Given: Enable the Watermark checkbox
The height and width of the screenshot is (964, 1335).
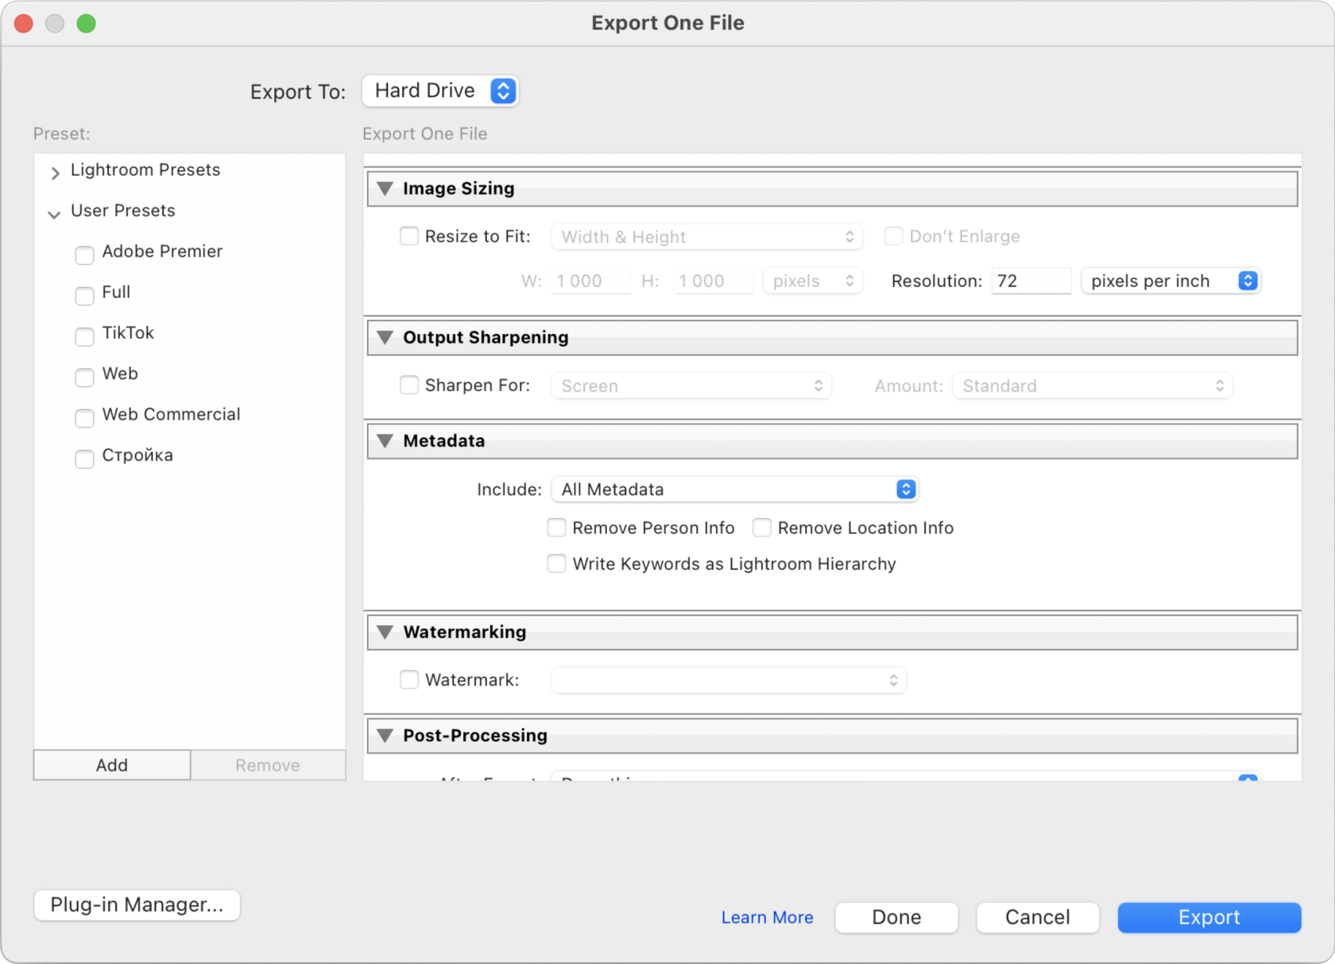Looking at the screenshot, I should [x=409, y=679].
